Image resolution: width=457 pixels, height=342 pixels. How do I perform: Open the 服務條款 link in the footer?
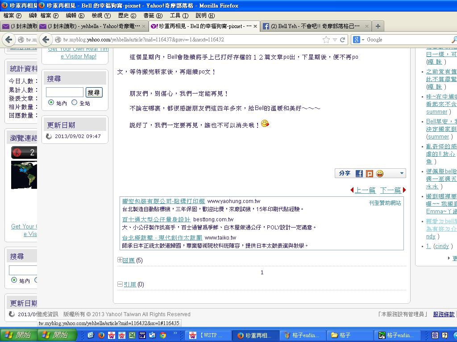point(444,314)
